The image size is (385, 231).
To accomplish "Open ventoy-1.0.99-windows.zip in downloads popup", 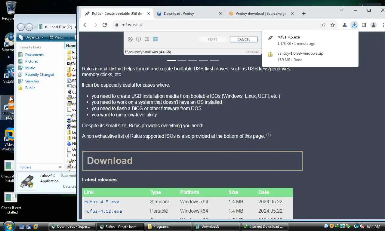I will click(x=310, y=56).
